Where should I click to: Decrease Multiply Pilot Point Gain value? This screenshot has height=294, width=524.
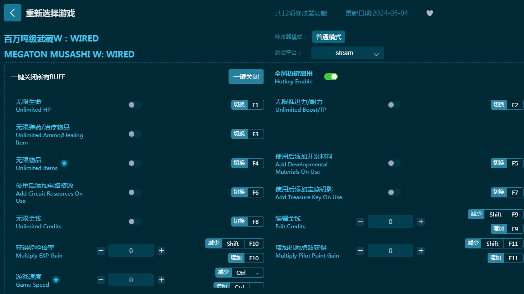click(x=360, y=251)
